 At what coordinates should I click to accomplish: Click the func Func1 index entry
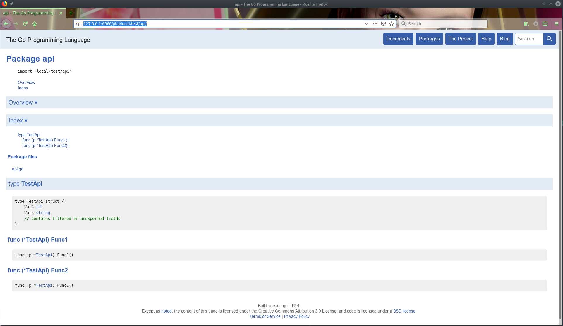[x=45, y=140]
